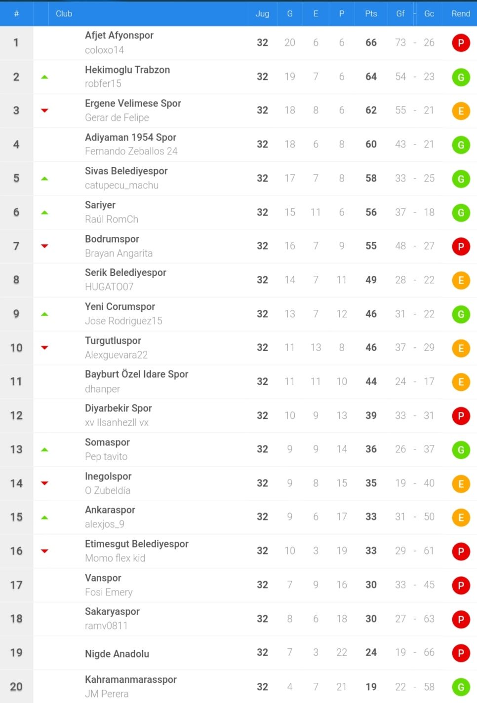This screenshot has height=703, width=477.
Task: Open Bayburt Özel Idare Spor club link
Action: click(x=136, y=374)
